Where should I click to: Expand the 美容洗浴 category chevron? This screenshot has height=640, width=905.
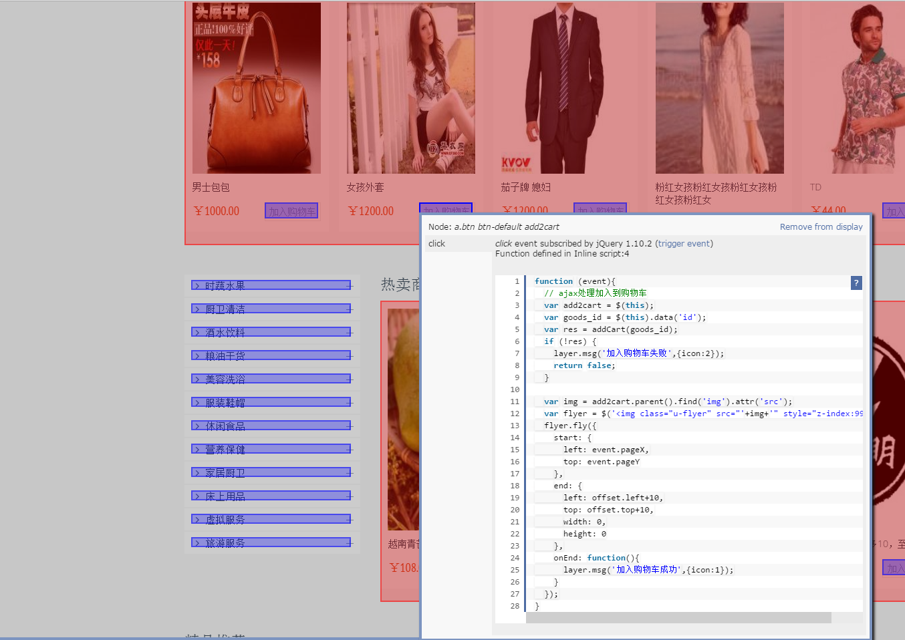(197, 379)
